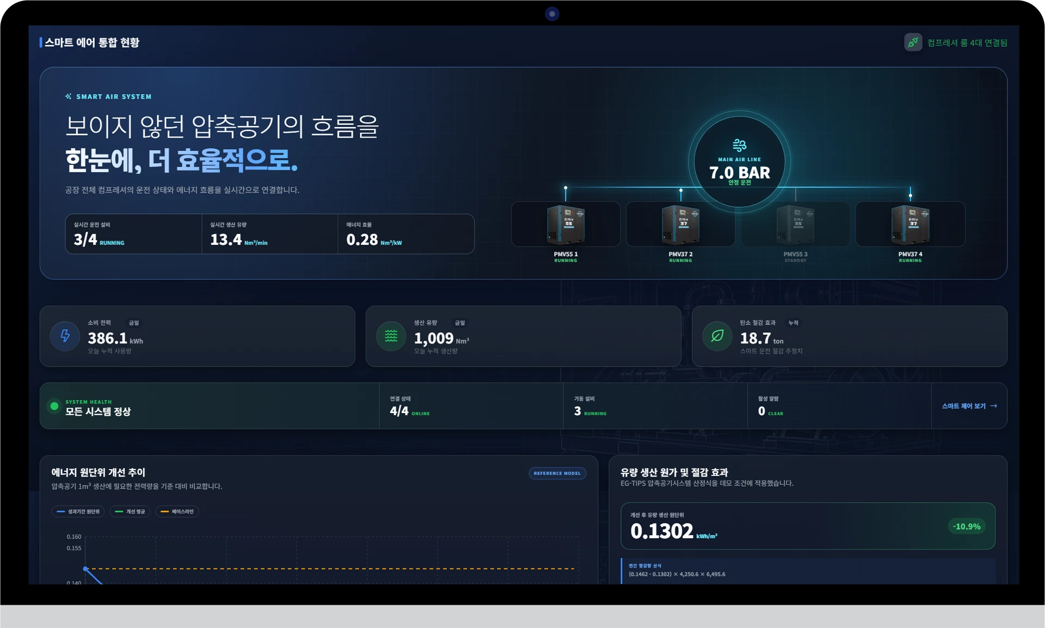The width and height of the screenshot is (1045, 628).
Task: Click the wind icon above MAIN AIR LINE
Action: 739,145
